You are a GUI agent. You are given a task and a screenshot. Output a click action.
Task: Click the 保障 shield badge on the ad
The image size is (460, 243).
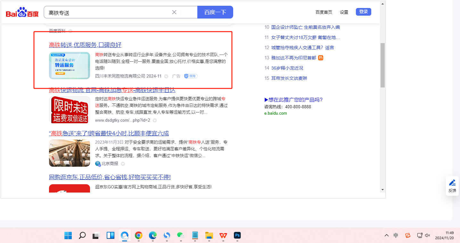(x=191, y=76)
